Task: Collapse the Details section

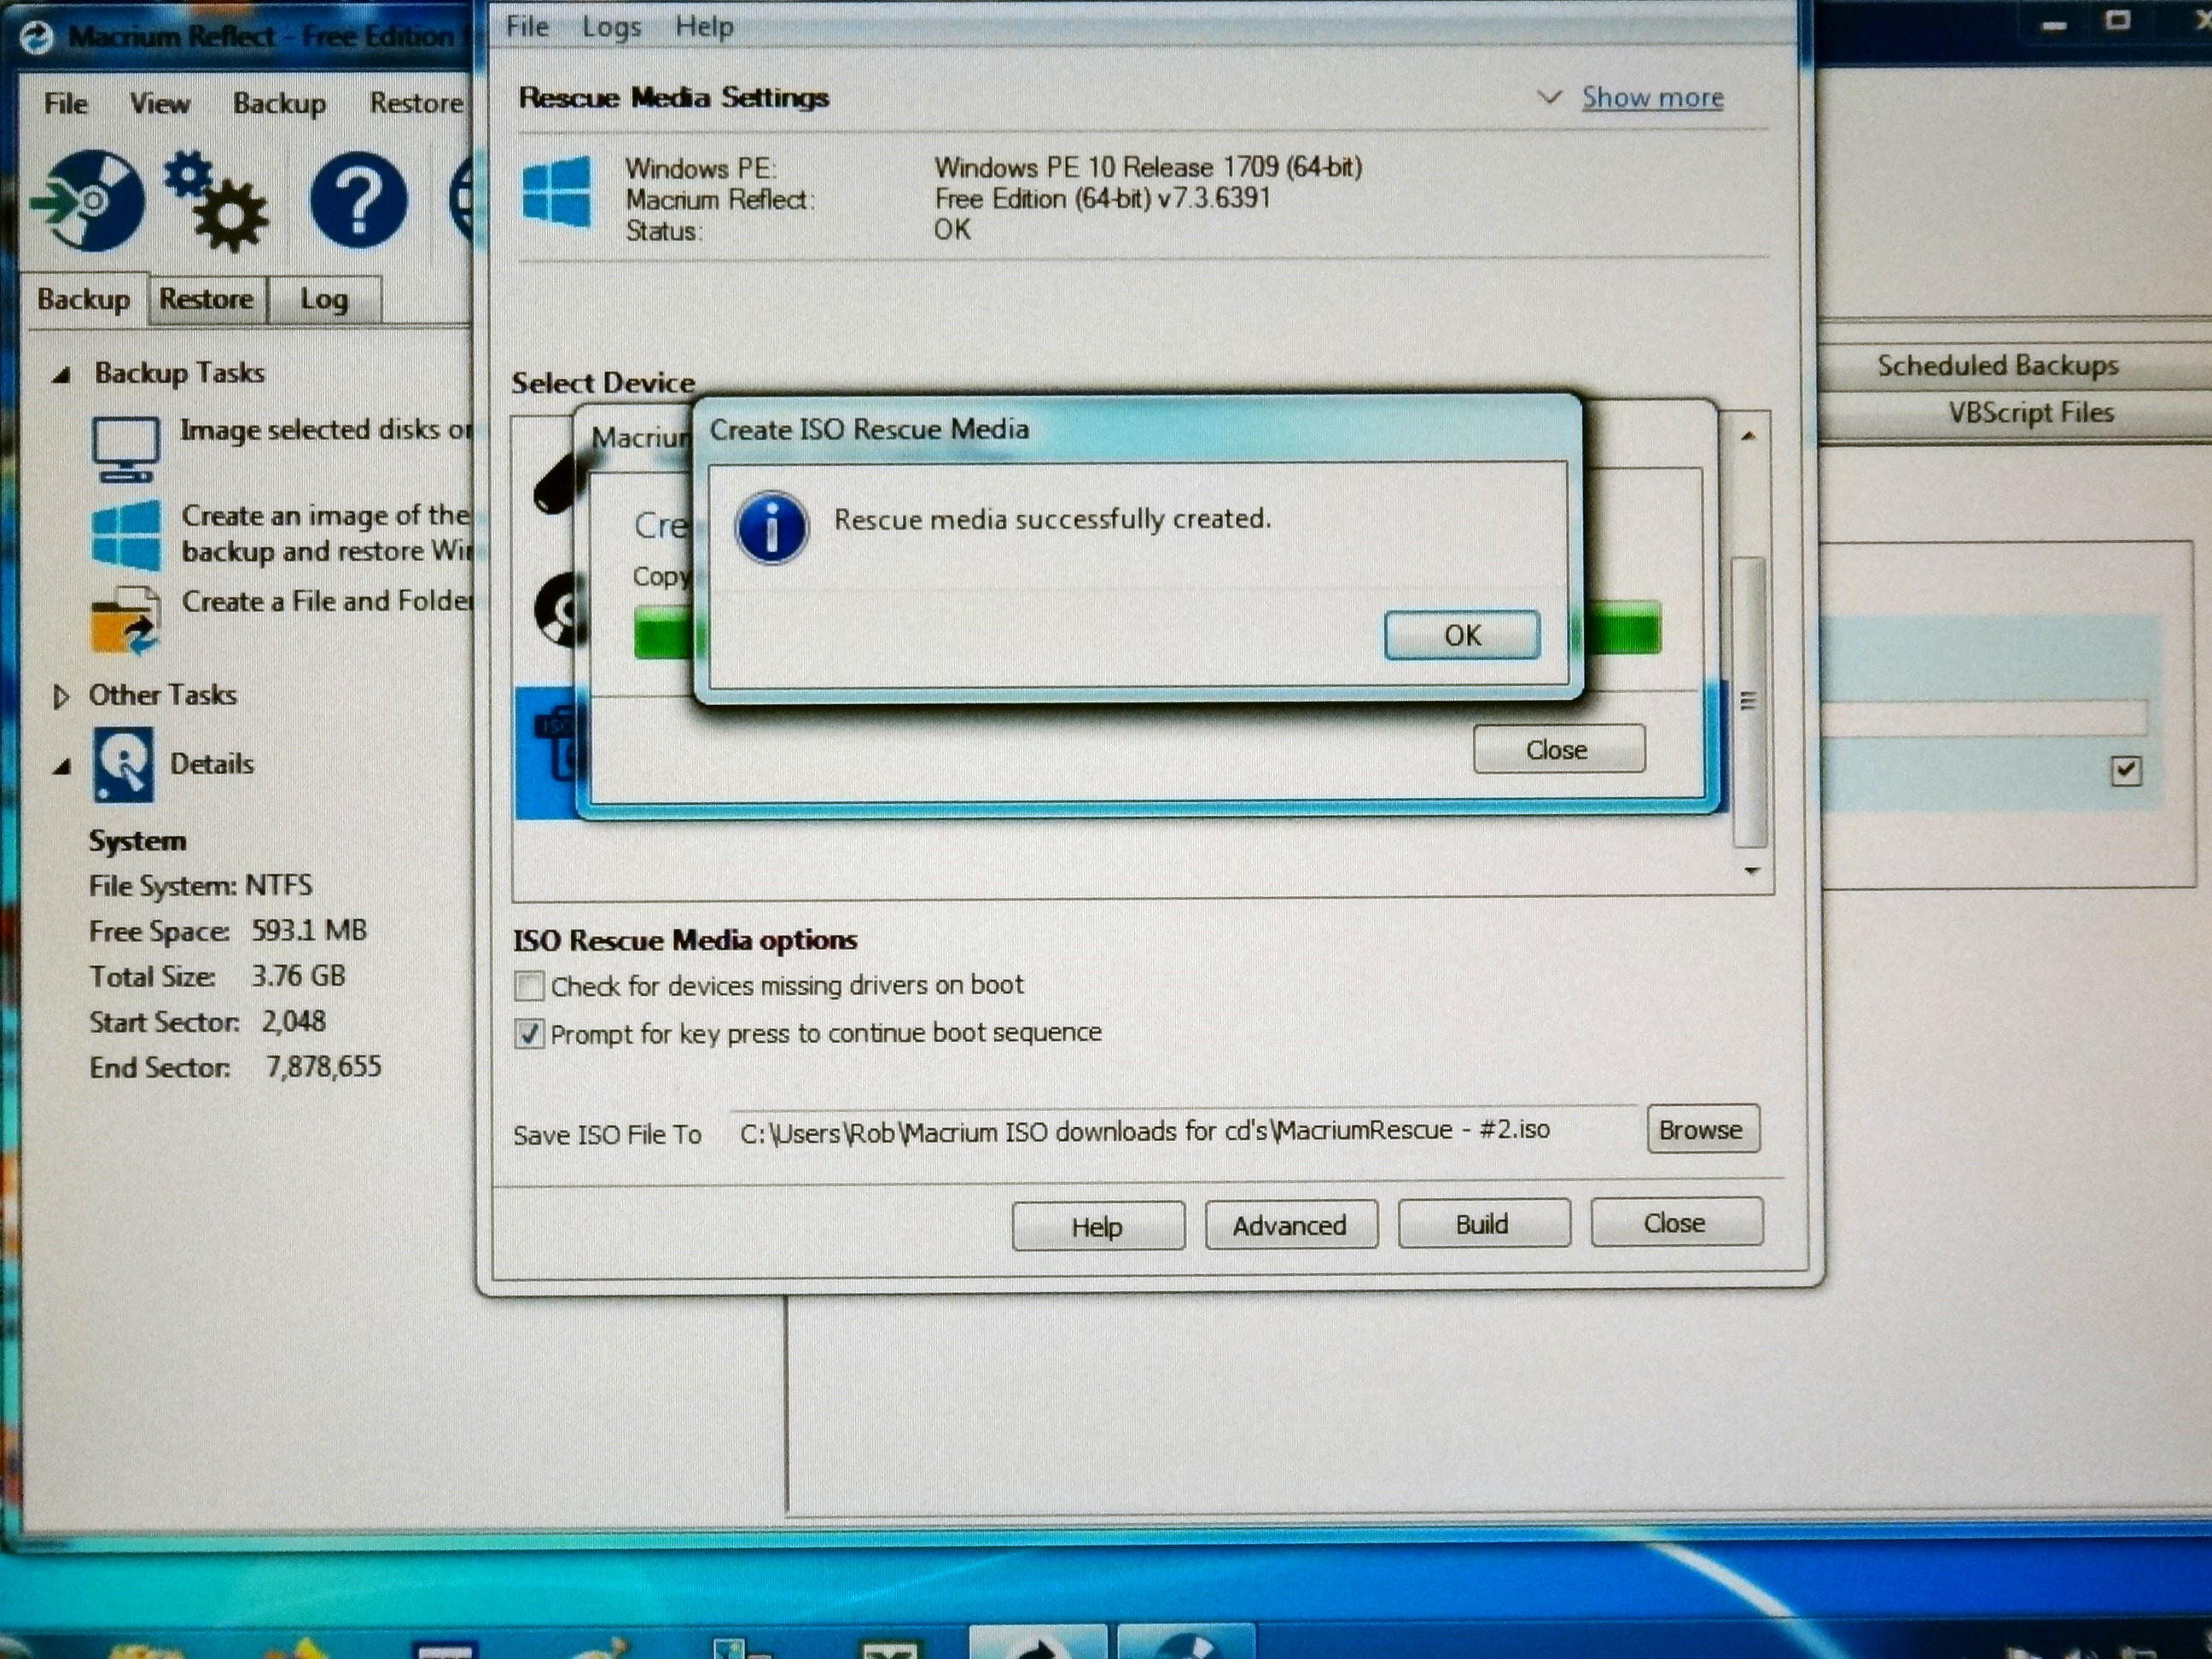Action: (x=62, y=767)
